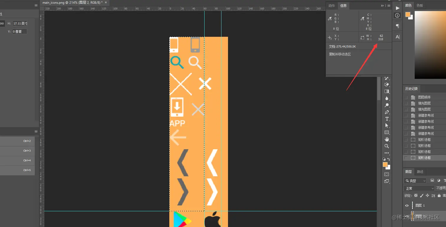Select the channel row labeled Ctrl+4
This screenshot has height=227, width=446.
(x=17, y=160)
